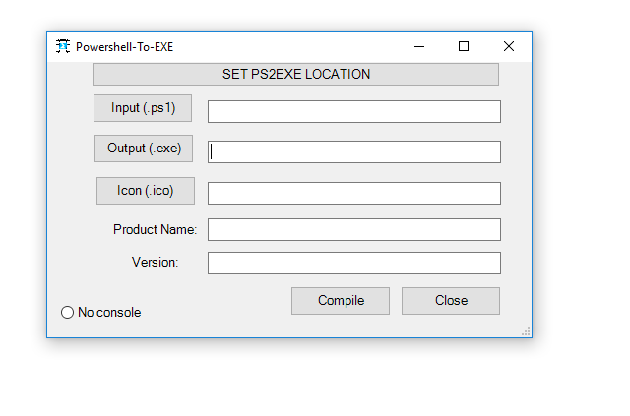Click into the Version field
630x416 pixels.
tap(354, 263)
